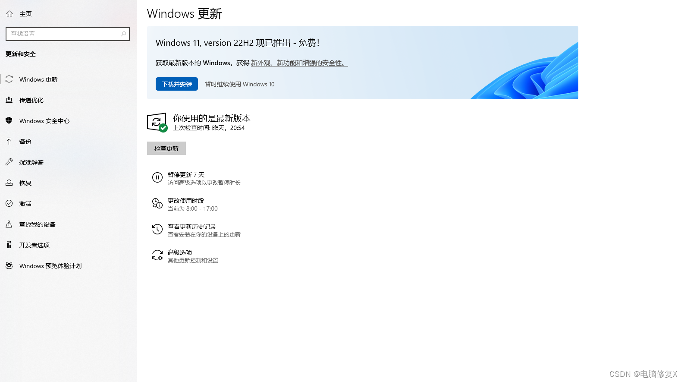Screen dimensions: 684x382
Task: Click the Windows 更新 sync arrows icon
Action: coord(9,79)
